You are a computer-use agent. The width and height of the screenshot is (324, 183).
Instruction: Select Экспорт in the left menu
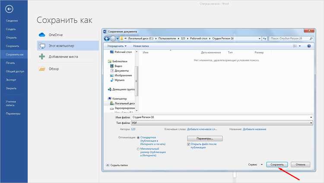point(11,80)
